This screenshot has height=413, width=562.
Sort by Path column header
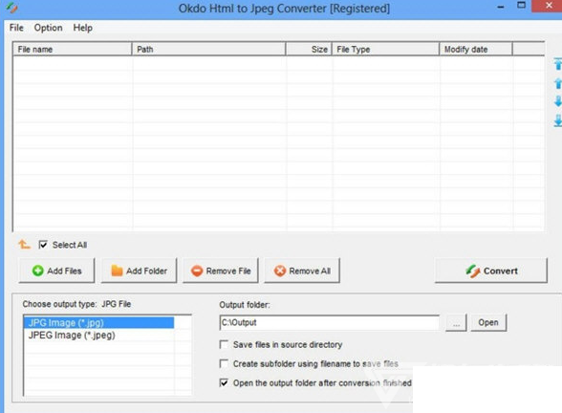coord(209,49)
